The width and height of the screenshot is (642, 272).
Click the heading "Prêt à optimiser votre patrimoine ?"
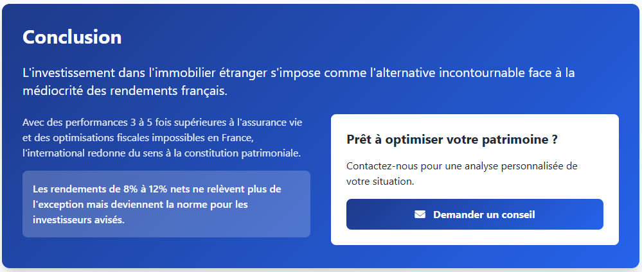click(x=451, y=139)
